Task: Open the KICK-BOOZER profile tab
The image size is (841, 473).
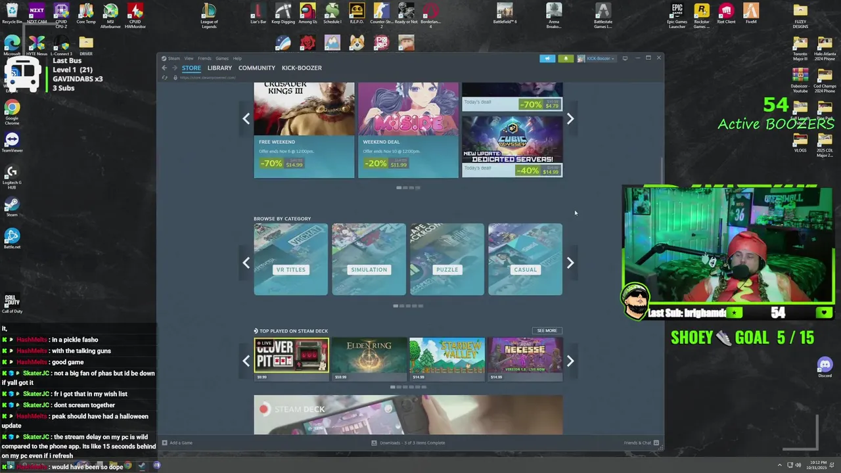Action: (302, 68)
